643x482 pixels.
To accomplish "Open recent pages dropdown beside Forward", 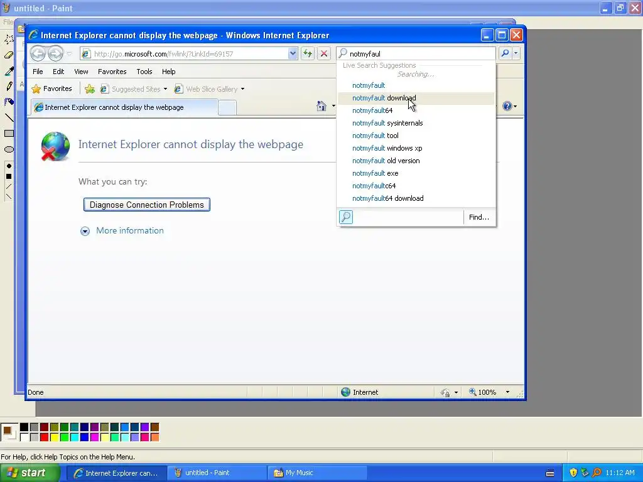I will click(69, 54).
